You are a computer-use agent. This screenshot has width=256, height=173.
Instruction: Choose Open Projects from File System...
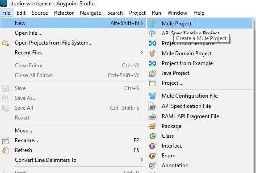pos(73,43)
